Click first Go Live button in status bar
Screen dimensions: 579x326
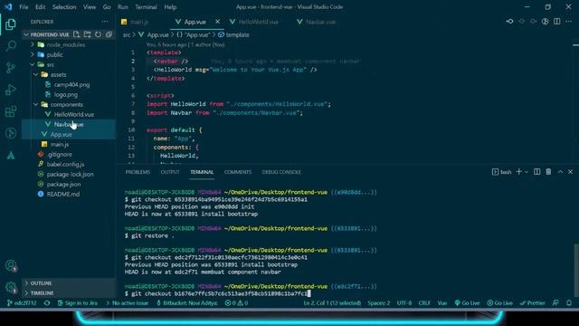pos(467,303)
